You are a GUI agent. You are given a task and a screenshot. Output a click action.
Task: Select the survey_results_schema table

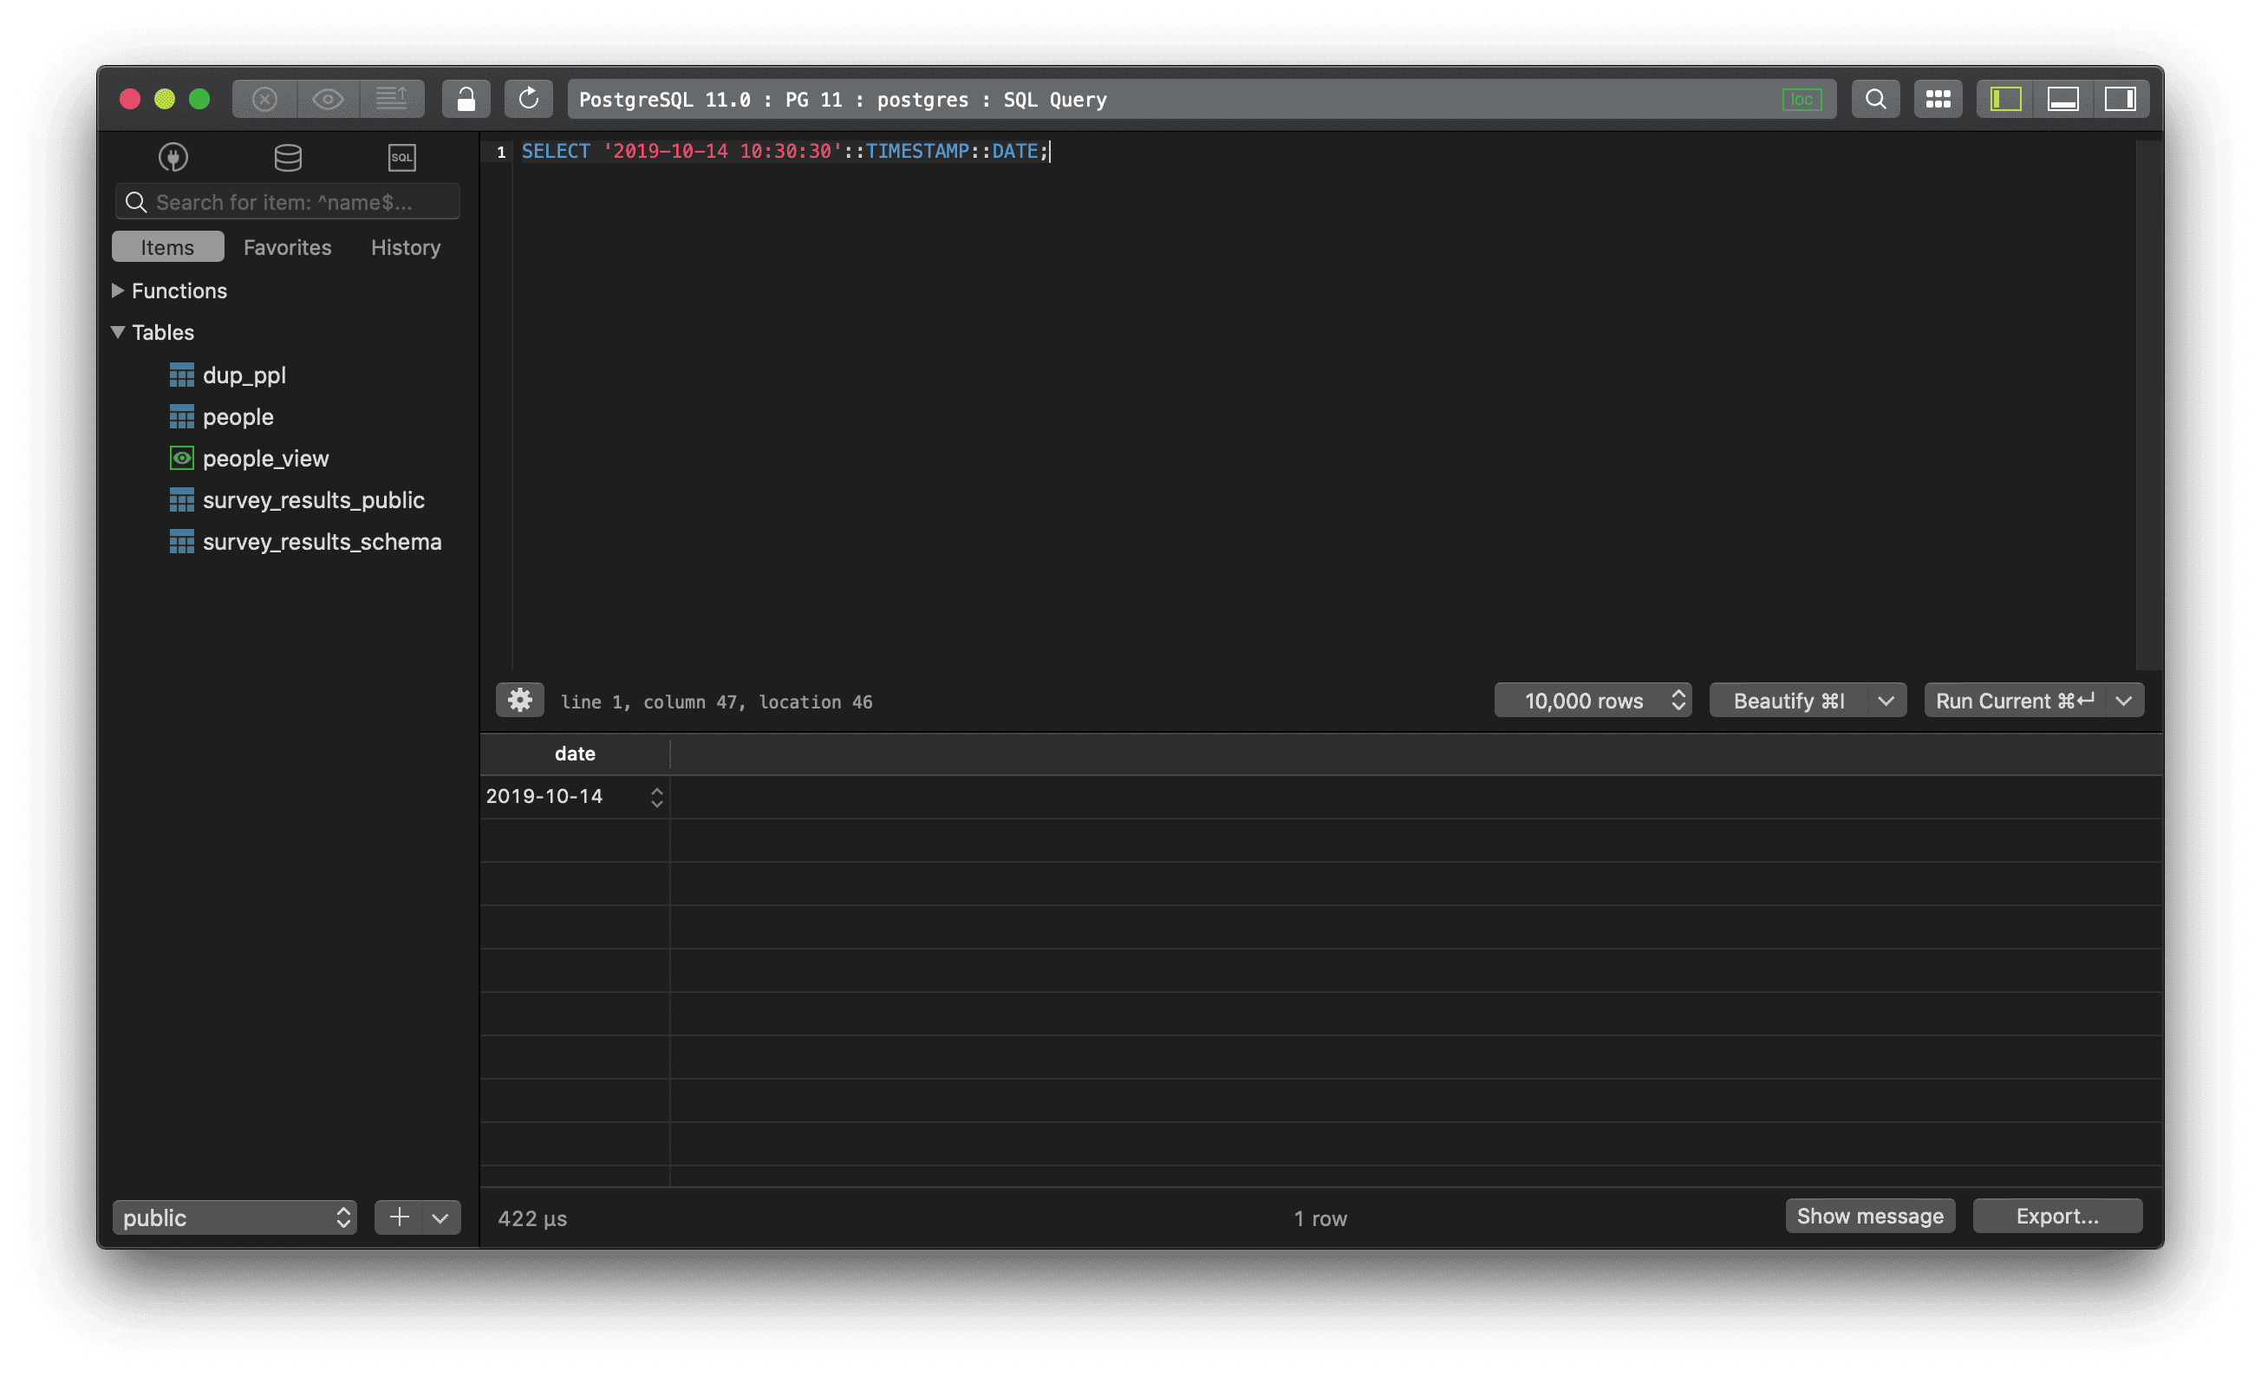pyautogui.click(x=321, y=542)
